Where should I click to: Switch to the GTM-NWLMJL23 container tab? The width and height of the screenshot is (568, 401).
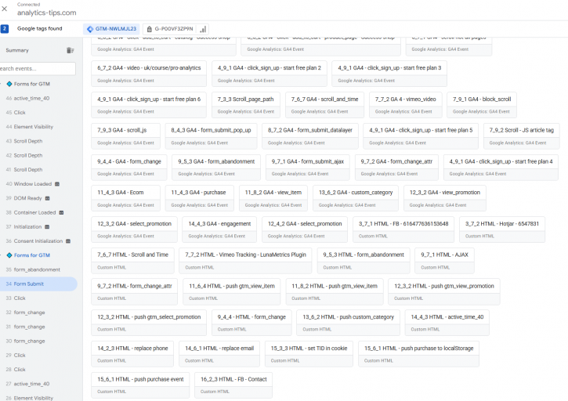111,29
